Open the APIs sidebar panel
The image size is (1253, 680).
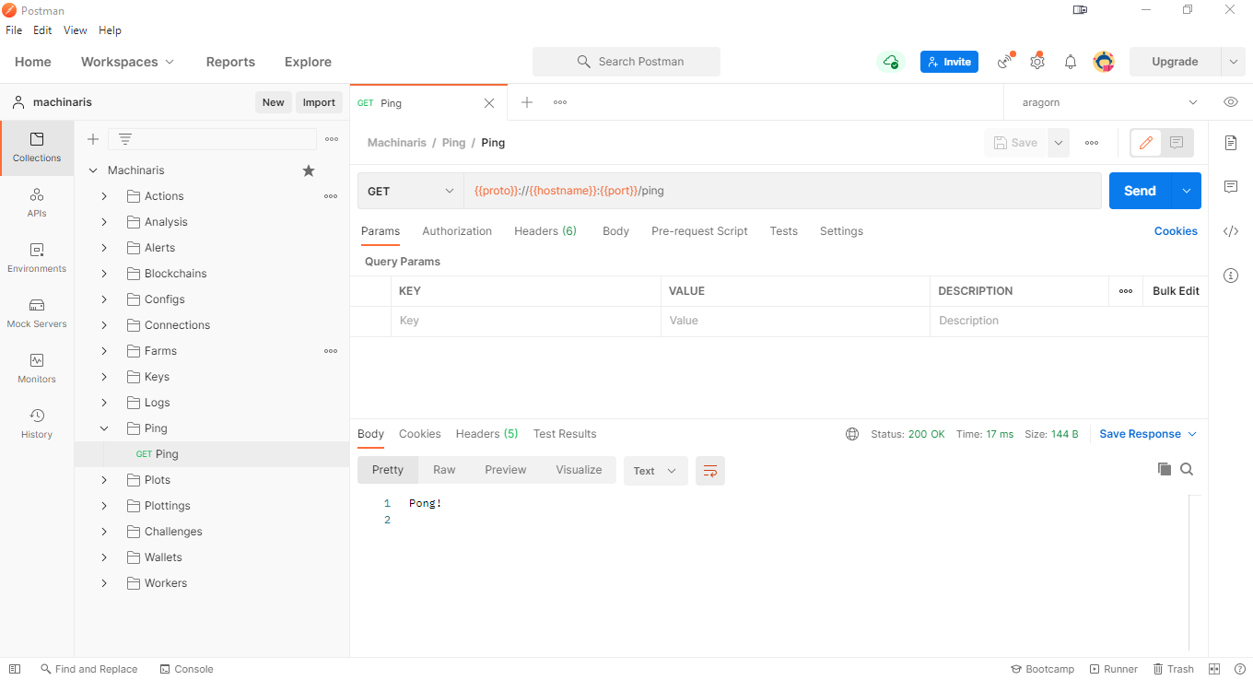(37, 203)
